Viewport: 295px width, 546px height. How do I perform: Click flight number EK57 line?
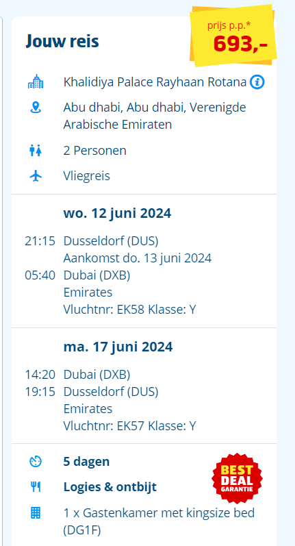(130, 425)
